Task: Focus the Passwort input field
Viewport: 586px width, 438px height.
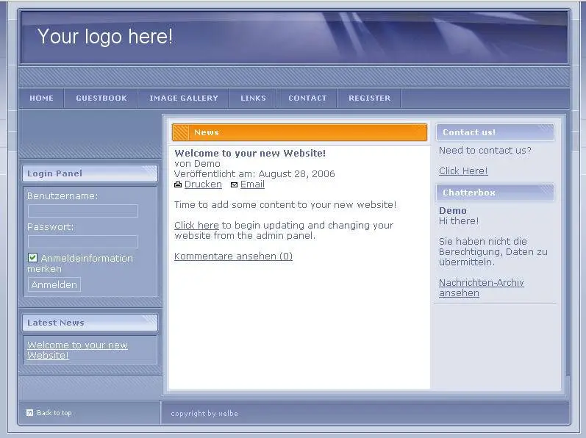Action: [x=83, y=242]
